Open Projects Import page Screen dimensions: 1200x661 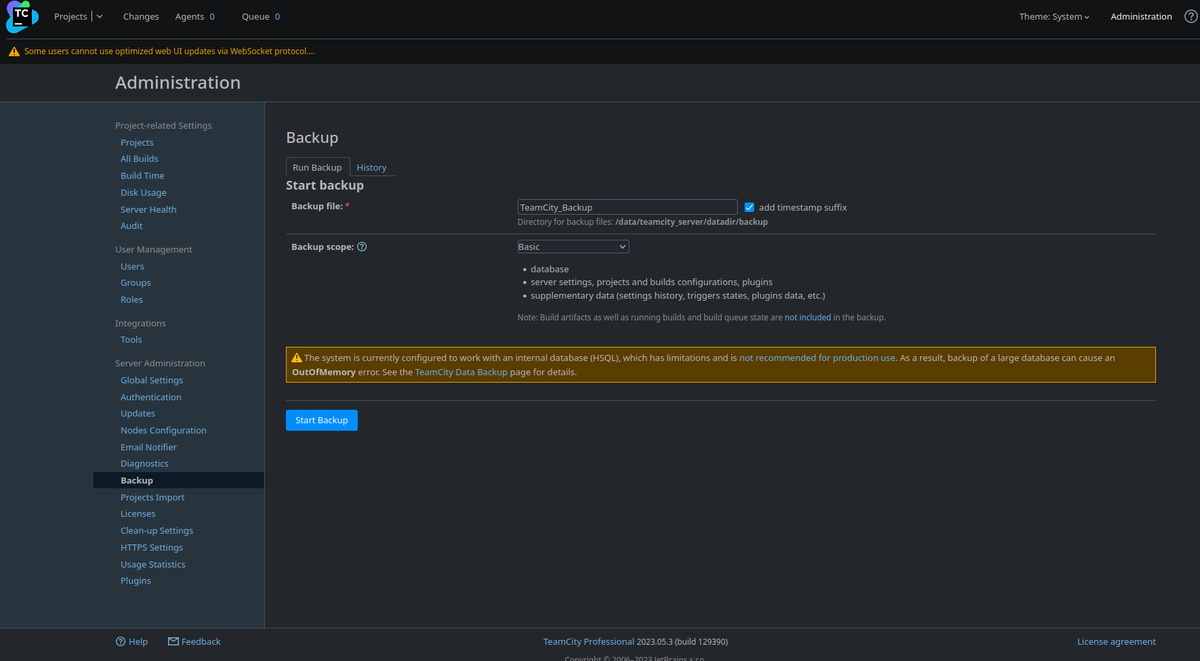pyautogui.click(x=152, y=497)
